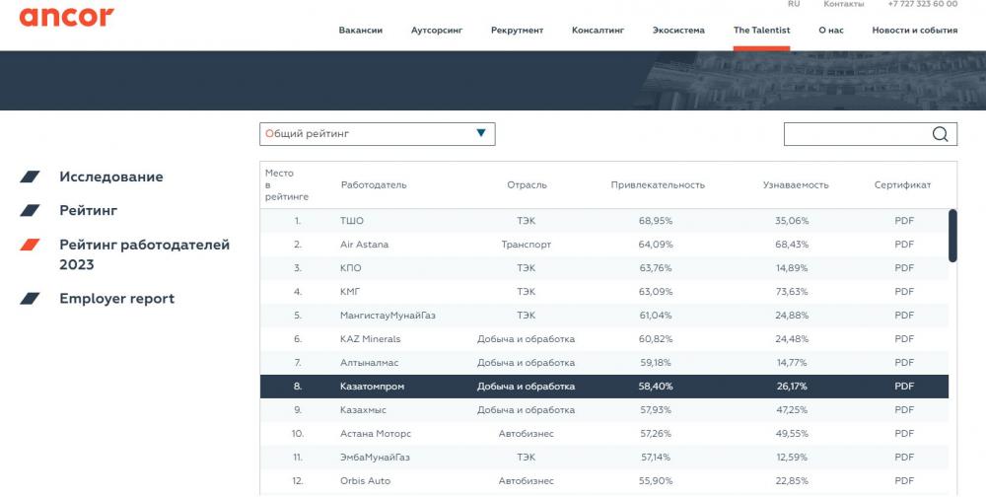Open the Контакты link in header
The height and width of the screenshot is (497, 986).
[x=843, y=4]
